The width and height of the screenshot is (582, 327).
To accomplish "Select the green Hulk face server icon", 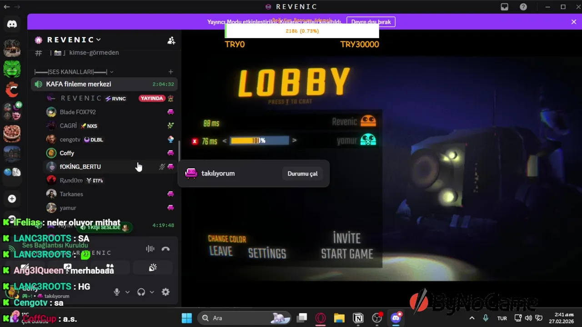I will point(12,69).
